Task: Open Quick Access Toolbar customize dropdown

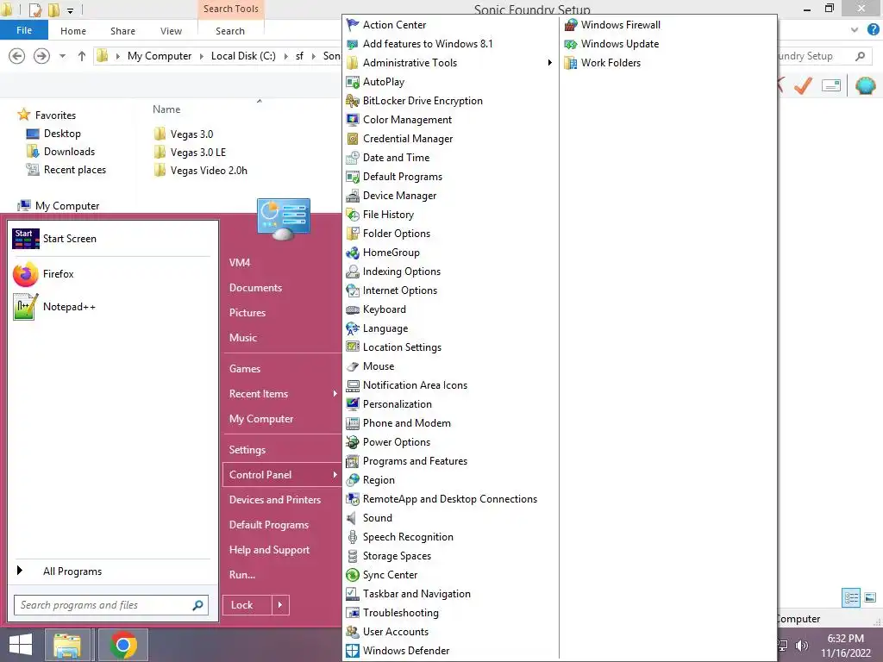Action: tap(71, 10)
